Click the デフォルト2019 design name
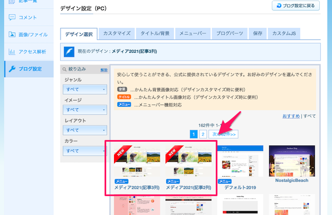This screenshot has width=332, height=215. (x=240, y=187)
